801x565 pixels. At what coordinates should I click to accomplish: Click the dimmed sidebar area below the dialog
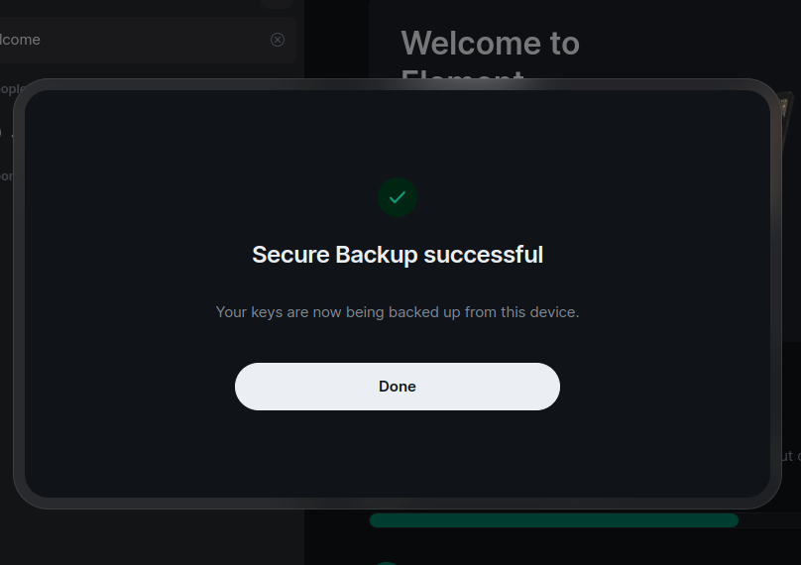click(x=153, y=537)
